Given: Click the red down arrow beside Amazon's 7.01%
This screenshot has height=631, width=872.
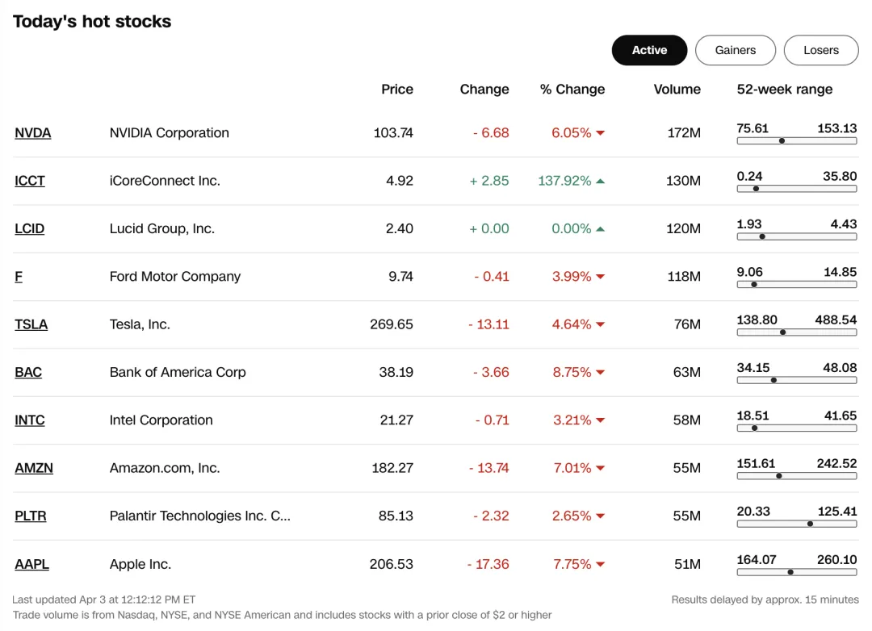Looking at the screenshot, I should click(600, 468).
